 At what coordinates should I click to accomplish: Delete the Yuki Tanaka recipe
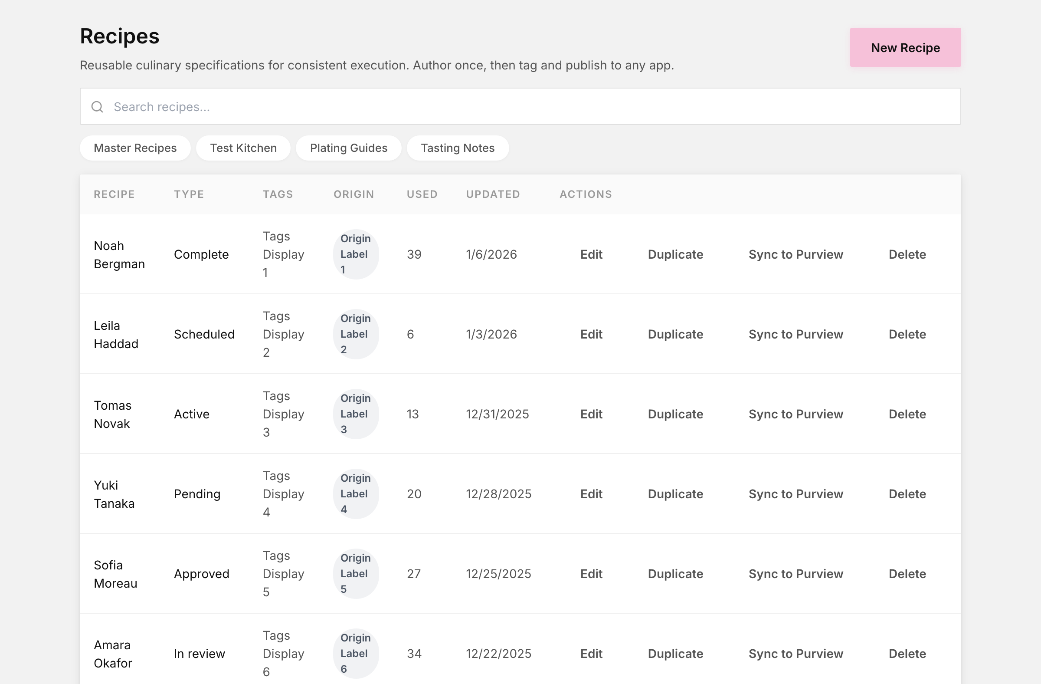coord(907,494)
